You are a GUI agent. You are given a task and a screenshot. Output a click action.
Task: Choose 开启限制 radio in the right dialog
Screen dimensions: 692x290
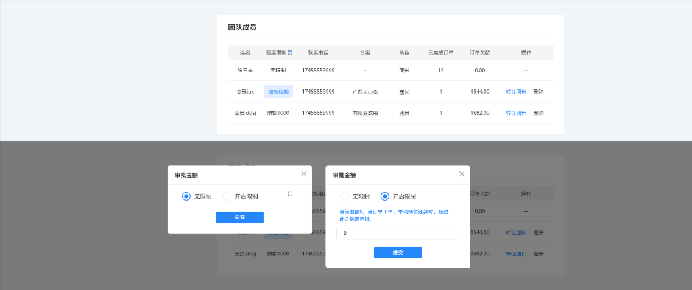tap(384, 196)
